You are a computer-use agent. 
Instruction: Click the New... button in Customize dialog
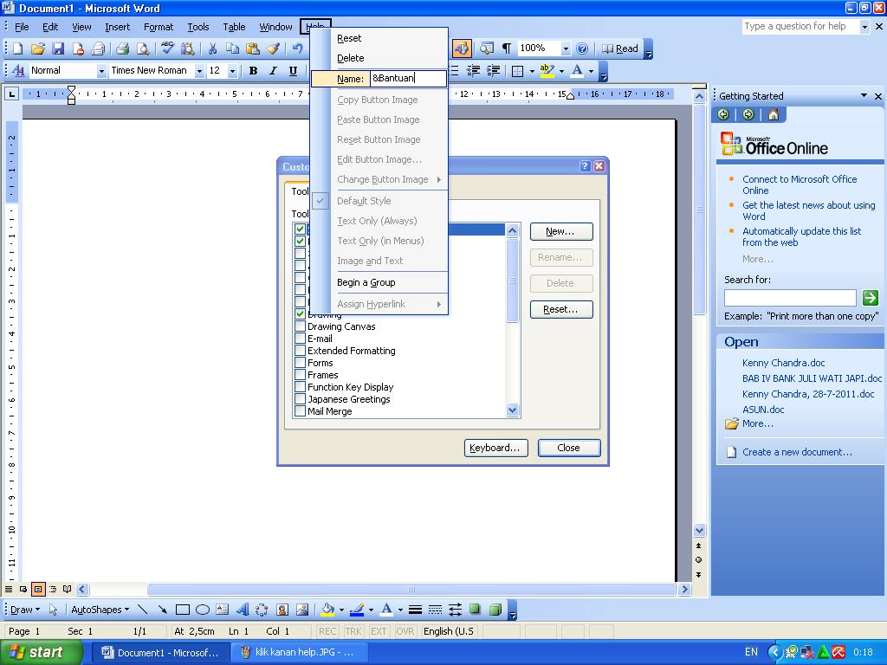point(561,231)
